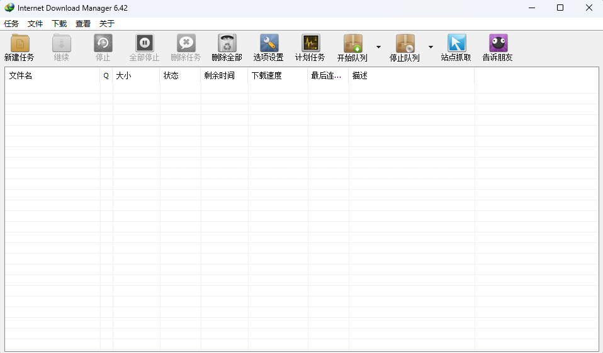
Task: Expand the 停止队列 dropdown arrow
Action: [x=431, y=47]
